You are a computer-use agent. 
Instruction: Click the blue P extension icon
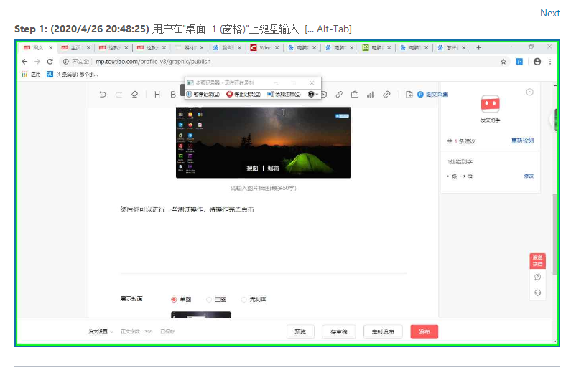point(519,62)
